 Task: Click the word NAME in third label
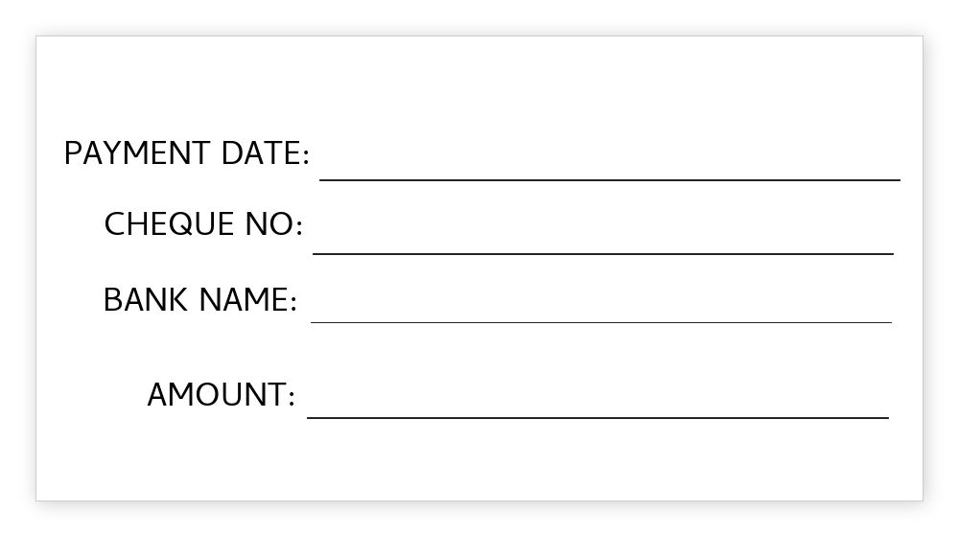tap(246, 300)
